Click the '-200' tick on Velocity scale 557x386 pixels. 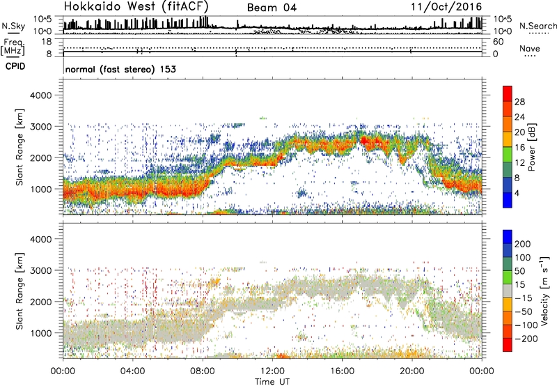click(x=526, y=339)
